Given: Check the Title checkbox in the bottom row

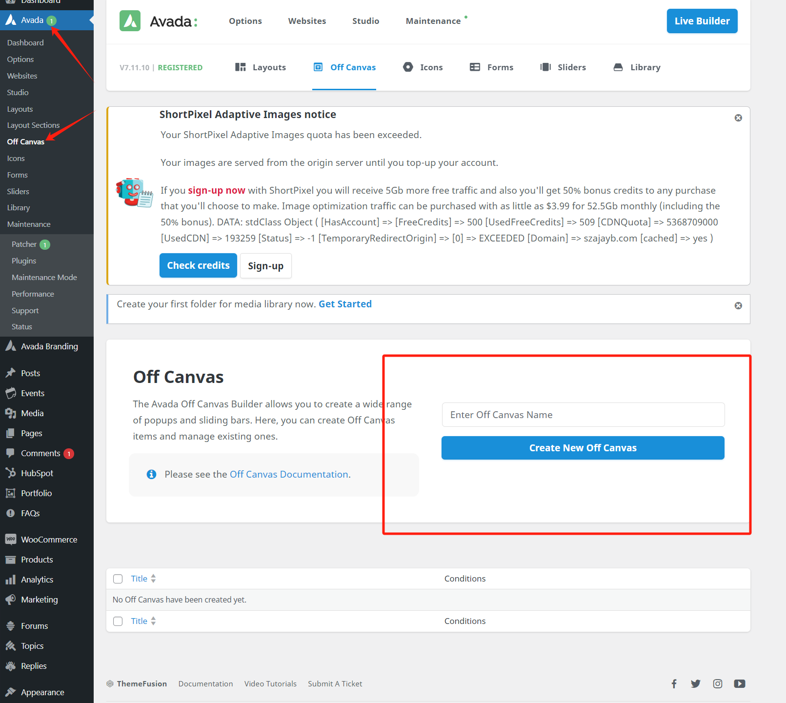Looking at the screenshot, I should (118, 621).
